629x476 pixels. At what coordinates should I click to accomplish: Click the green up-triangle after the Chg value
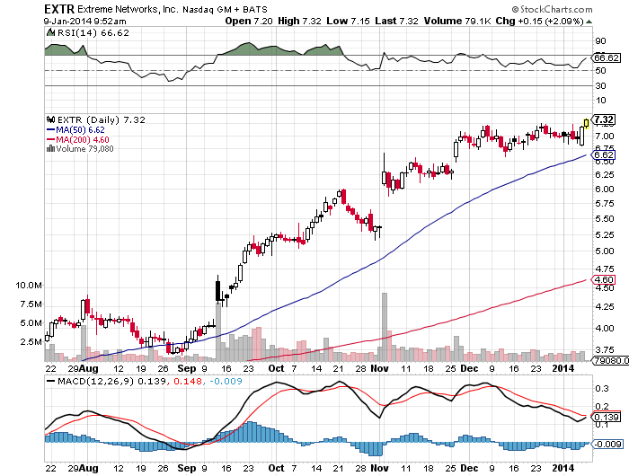coord(589,22)
